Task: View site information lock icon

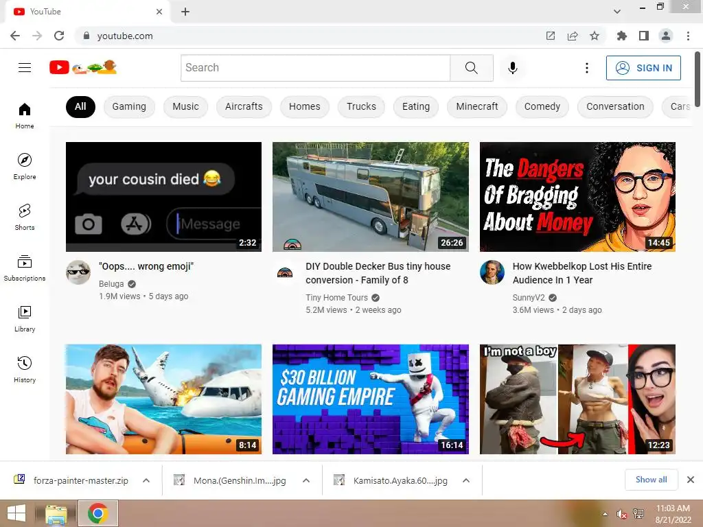Action: [x=87, y=36]
